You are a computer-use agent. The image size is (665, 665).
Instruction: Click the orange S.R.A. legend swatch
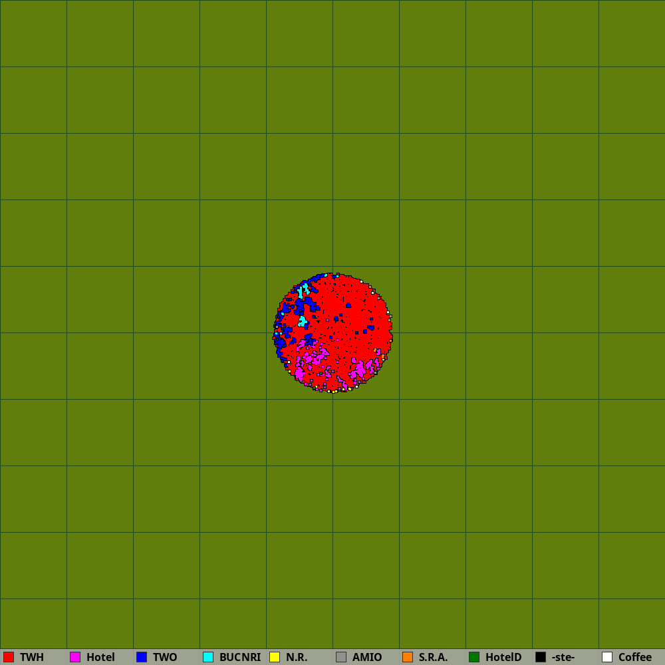pos(408,657)
